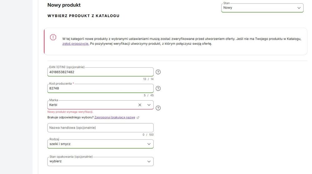The width and height of the screenshot is (312, 174).
Task: Open help for the Marka field
Action: point(158,108)
